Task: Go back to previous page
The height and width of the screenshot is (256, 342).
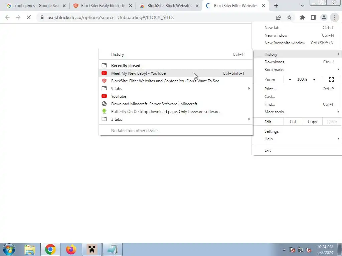Action: [x=7, y=17]
